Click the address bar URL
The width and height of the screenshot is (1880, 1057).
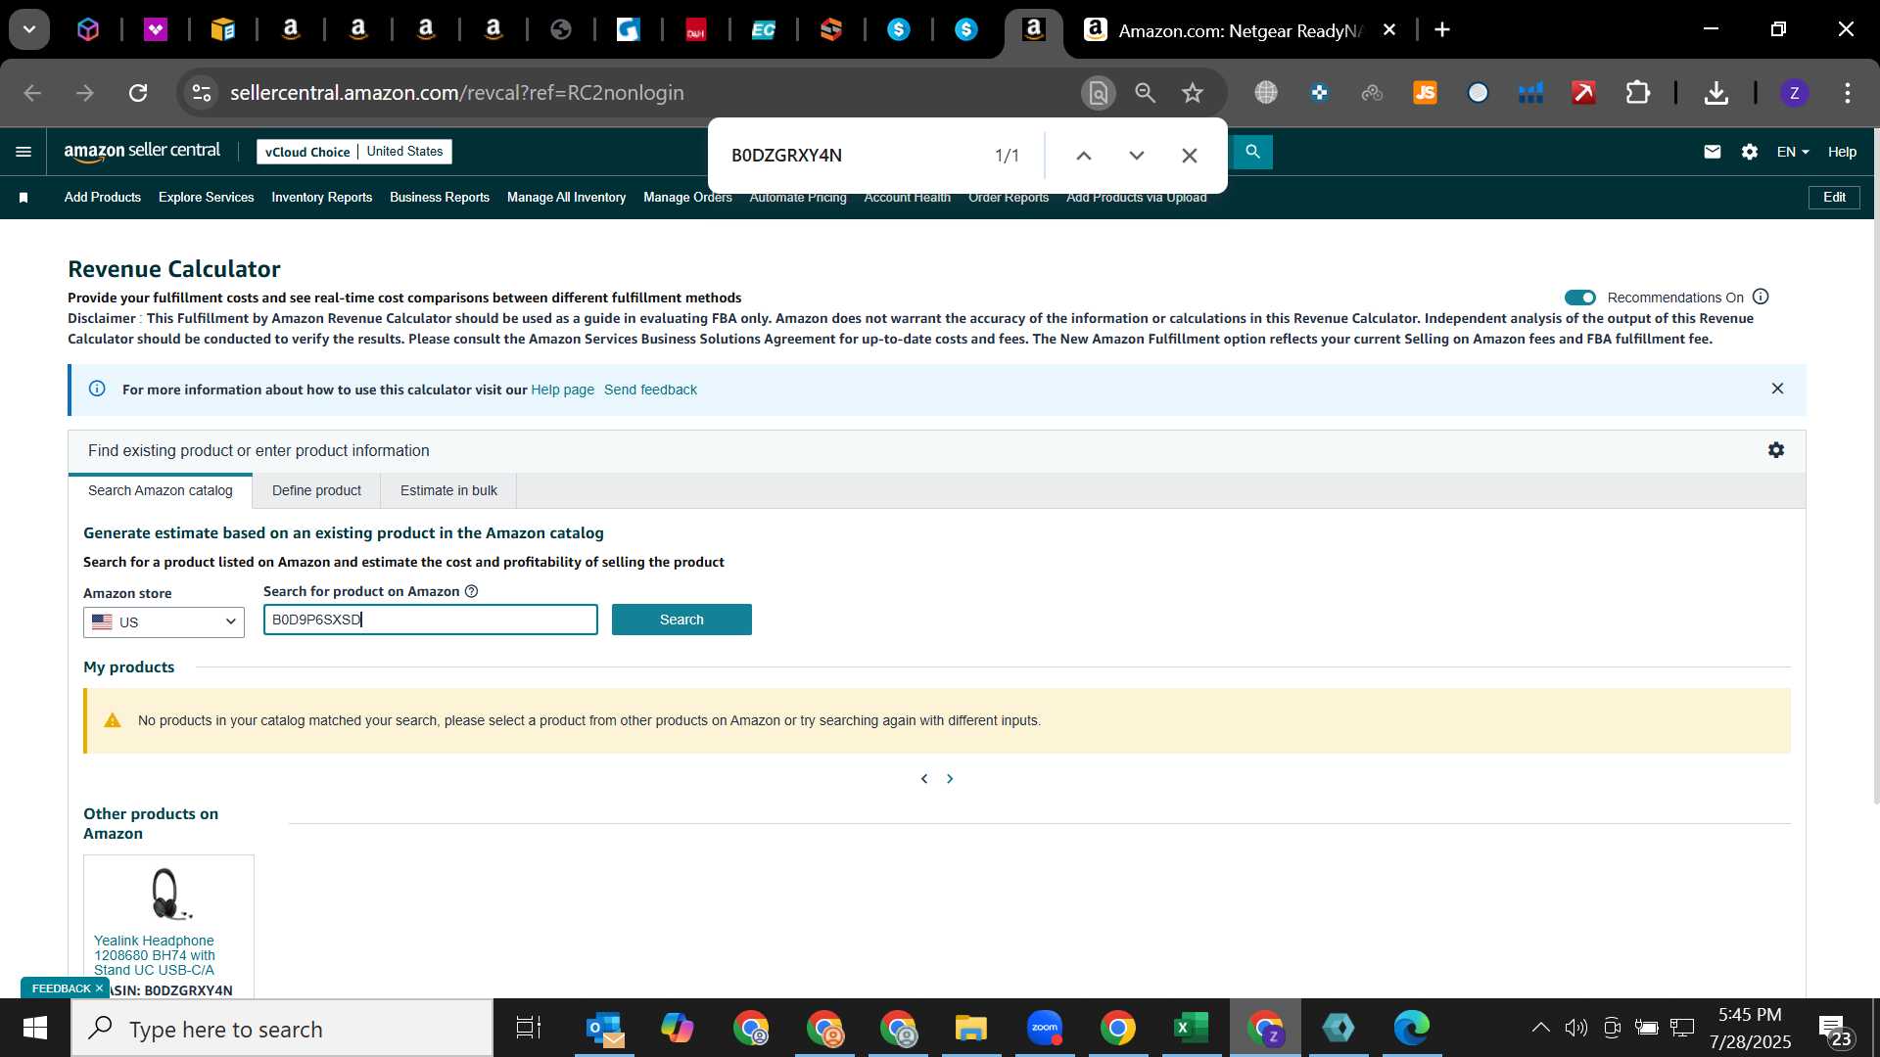[456, 93]
